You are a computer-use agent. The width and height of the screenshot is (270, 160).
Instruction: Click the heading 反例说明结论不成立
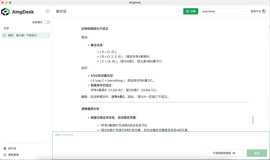pos(95,29)
